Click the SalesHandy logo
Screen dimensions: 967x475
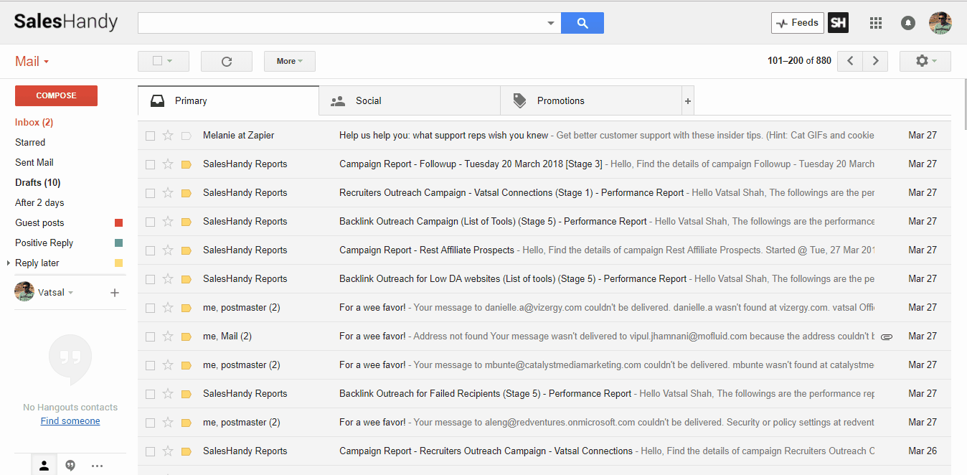pyautogui.click(x=65, y=22)
